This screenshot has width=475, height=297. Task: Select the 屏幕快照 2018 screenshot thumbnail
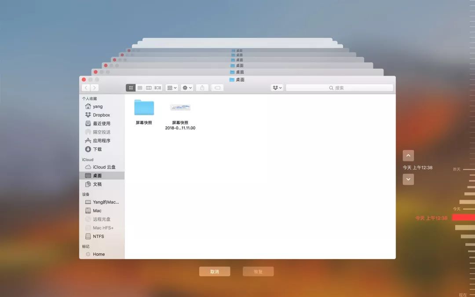180,107
